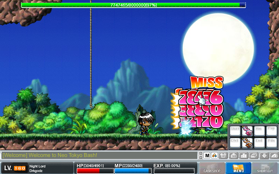Screen dimensions: 279x174
Task: Open the Cash Shop button
Action: [x=212, y=168]
